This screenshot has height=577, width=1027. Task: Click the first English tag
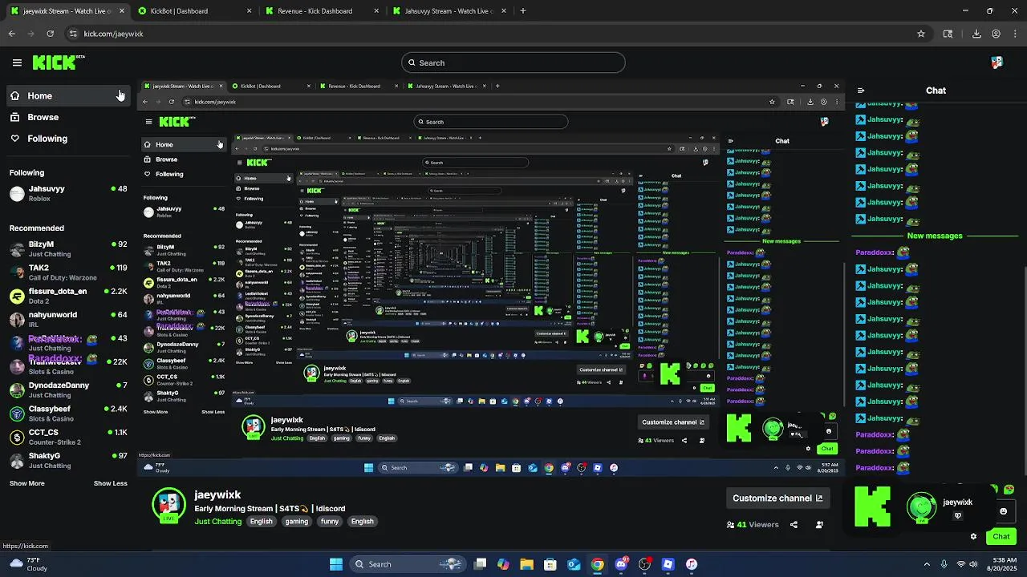click(x=262, y=522)
